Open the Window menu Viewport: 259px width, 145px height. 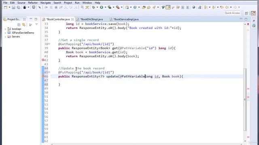point(87,3)
